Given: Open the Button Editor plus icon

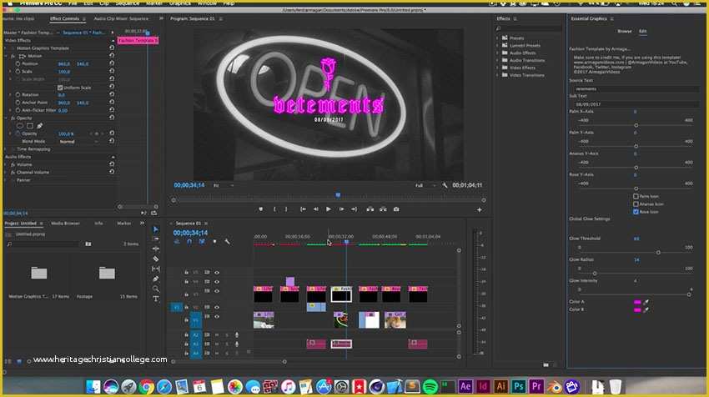Looking at the screenshot, I should tap(480, 210).
